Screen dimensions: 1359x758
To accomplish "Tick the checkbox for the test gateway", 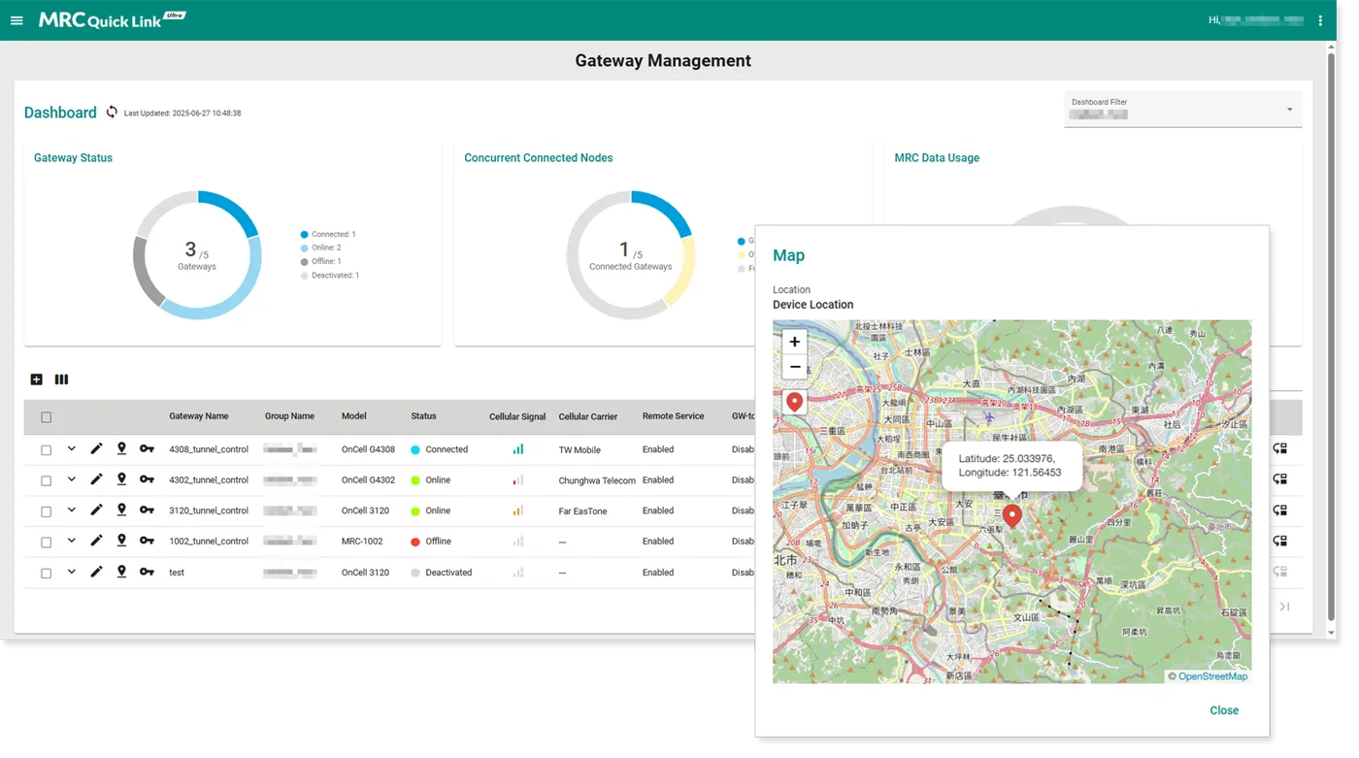I will click(x=46, y=574).
